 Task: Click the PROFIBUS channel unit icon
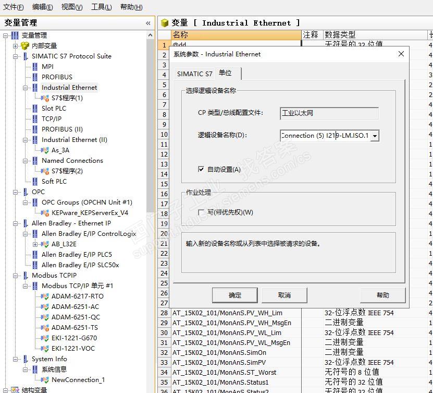click(35, 77)
